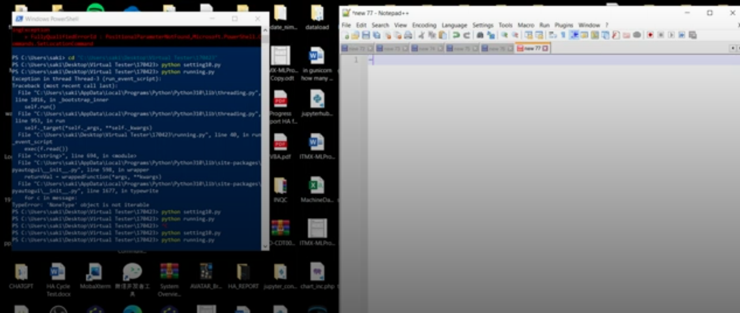
Task: Click PowerShell scrollbar up arrow
Action: pyautogui.click(x=265, y=30)
